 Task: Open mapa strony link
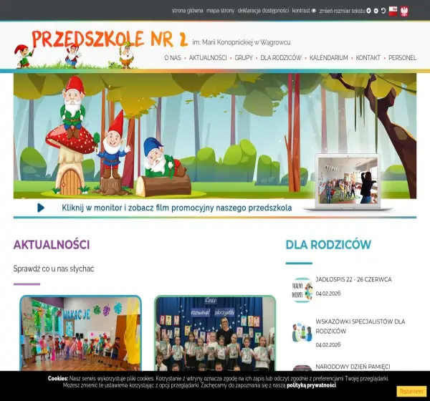click(x=220, y=11)
